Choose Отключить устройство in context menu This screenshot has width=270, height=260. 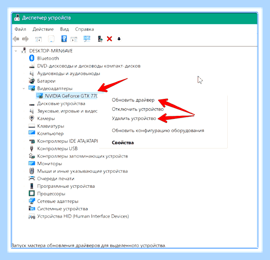pyautogui.click(x=138, y=109)
